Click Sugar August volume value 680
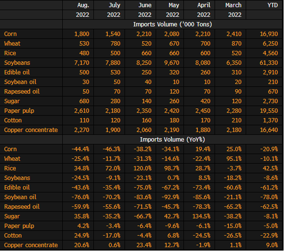The image size is (284, 251). [84, 101]
